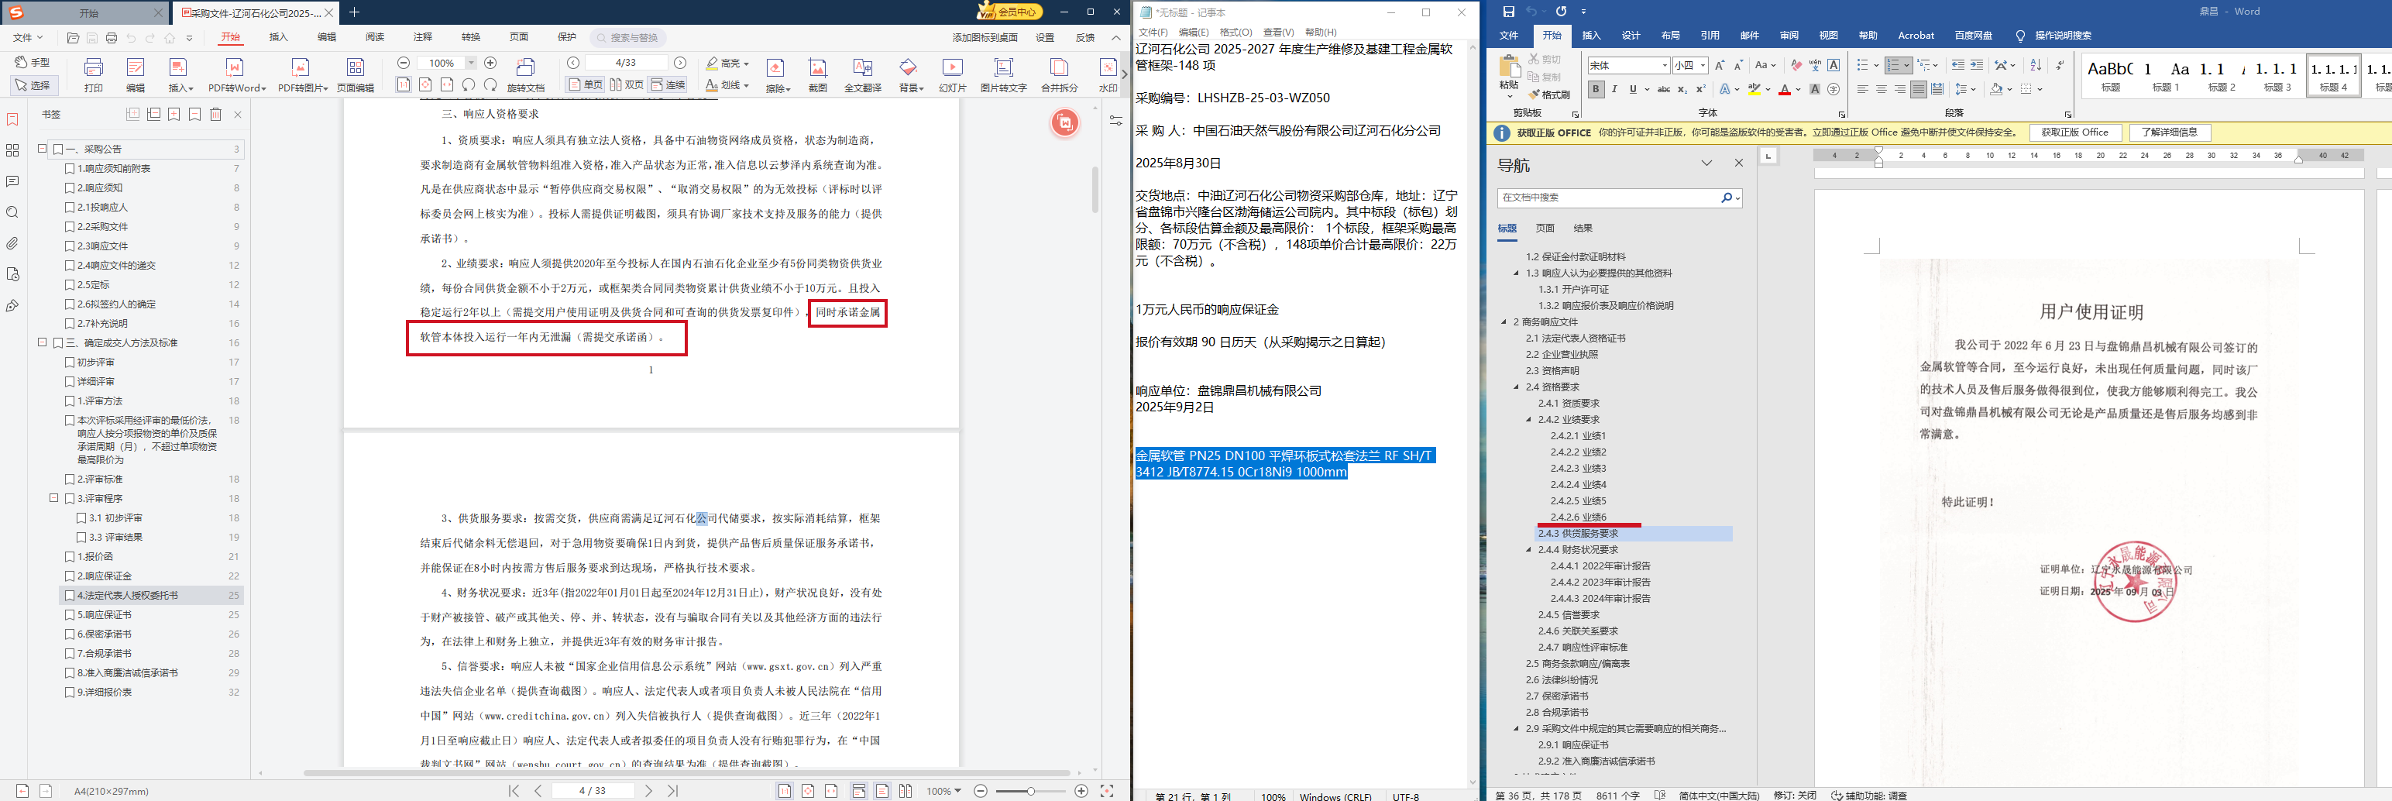Open the attachments paperclip panel in PDF sidebar
2392x801 pixels.
(12, 243)
